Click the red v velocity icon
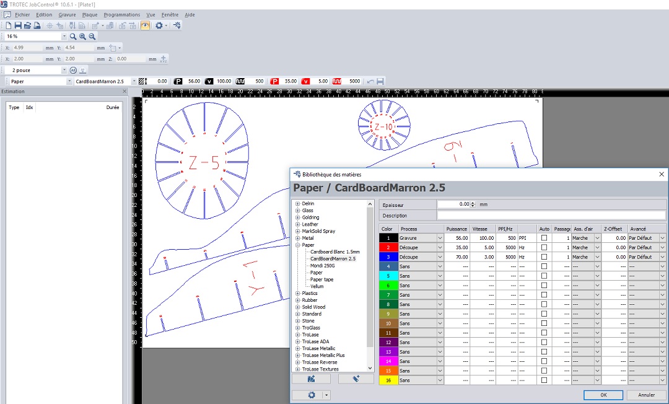669x404 pixels. tap(305, 82)
